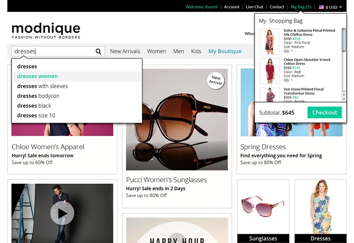Click the $258 sale price
The width and height of the screenshot is (354, 243).
pyautogui.click(x=296, y=39)
